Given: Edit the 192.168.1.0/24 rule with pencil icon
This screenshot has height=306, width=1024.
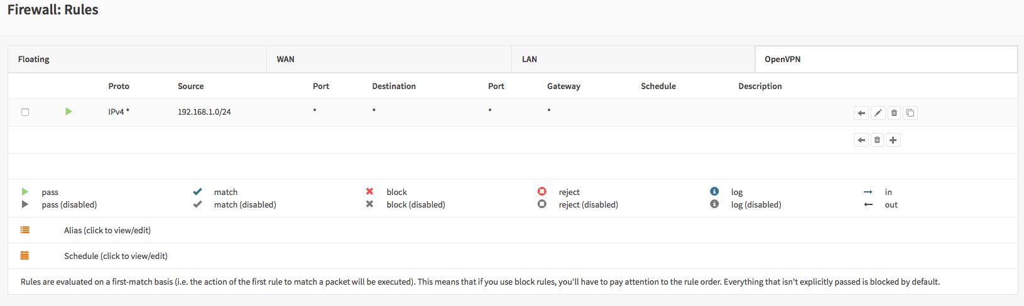Looking at the screenshot, I should [x=878, y=113].
